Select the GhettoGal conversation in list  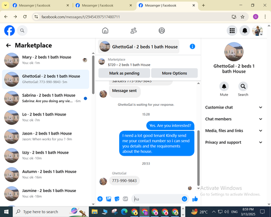coord(46,79)
